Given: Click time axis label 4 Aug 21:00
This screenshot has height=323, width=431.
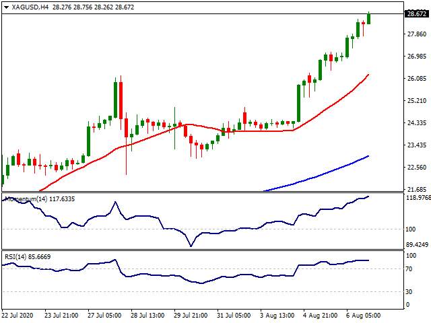Looking at the screenshot, I should coord(321,316).
